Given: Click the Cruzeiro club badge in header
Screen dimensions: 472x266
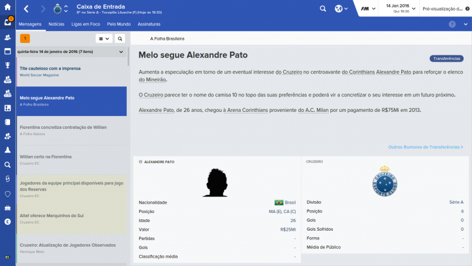Looking at the screenshot, I should pyautogui.click(x=57, y=9).
